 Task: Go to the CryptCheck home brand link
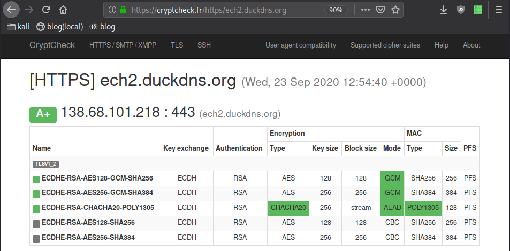tap(52, 45)
